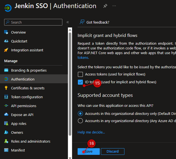Open Quickstart page
Image resolution: width=176 pixels, height=159 pixels.
click(19, 41)
